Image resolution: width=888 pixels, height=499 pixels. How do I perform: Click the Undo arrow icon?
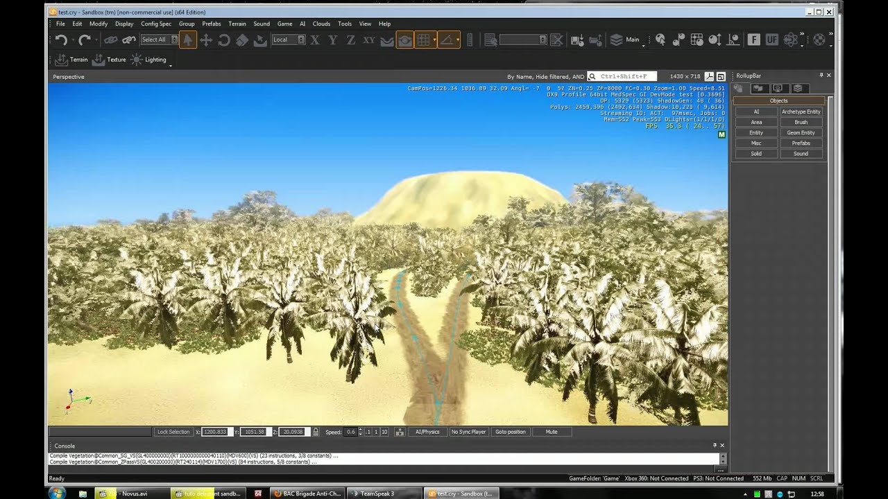[x=61, y=40]
